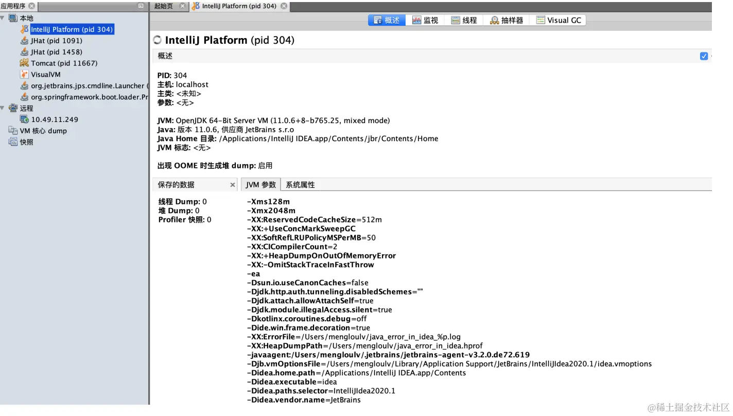
Task: Select org.springframework.boot.loader entry in the tree
Action: 89,97
